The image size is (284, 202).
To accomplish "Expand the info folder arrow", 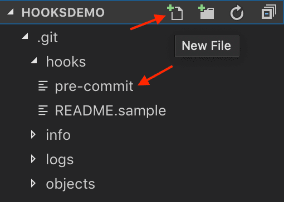I will pos(33,134).
